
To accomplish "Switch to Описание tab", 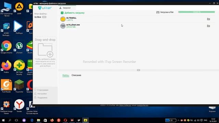I will coord(76,75).
